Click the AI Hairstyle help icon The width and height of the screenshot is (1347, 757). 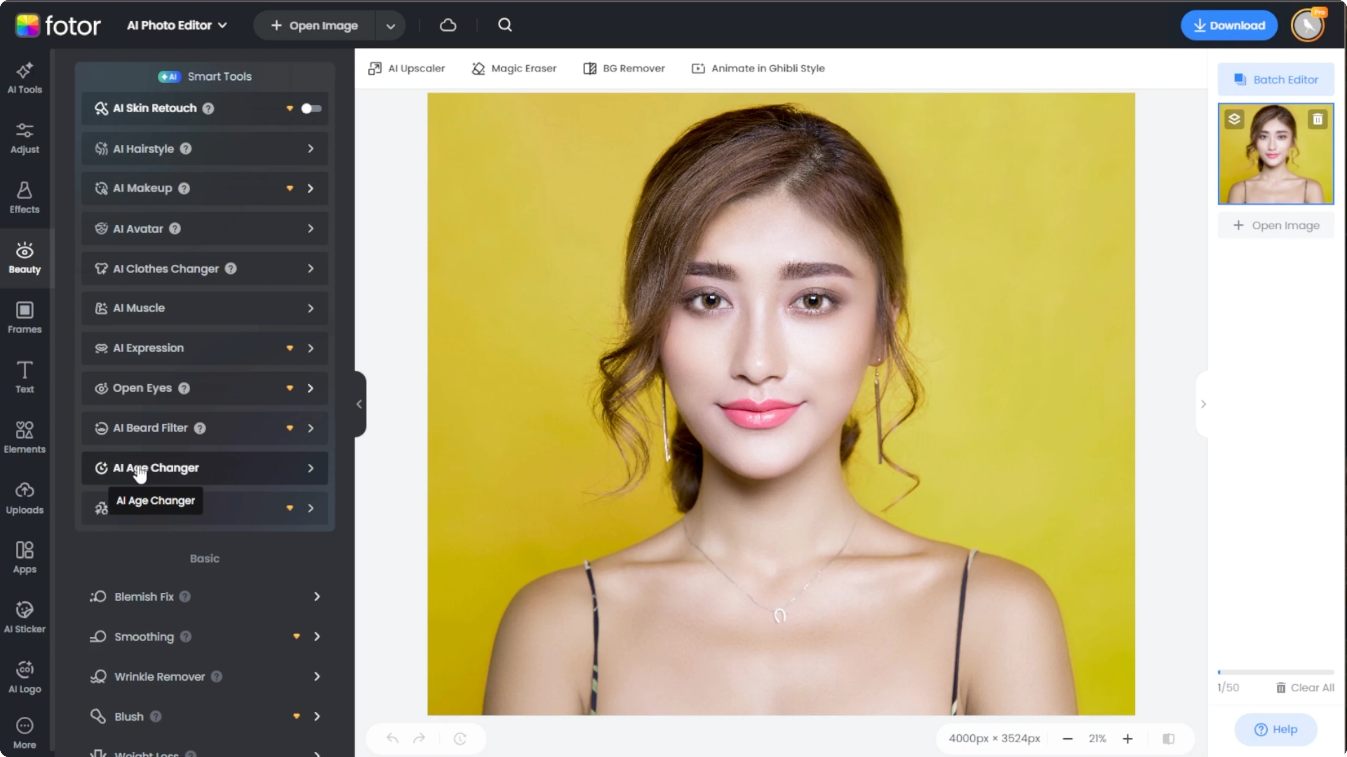[x=186, y=149]
